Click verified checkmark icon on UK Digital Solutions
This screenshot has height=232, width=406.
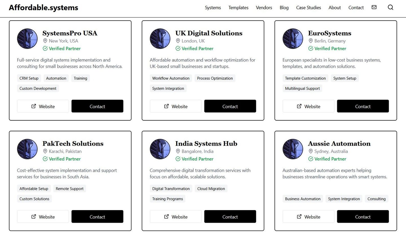[x=178, y=48]
